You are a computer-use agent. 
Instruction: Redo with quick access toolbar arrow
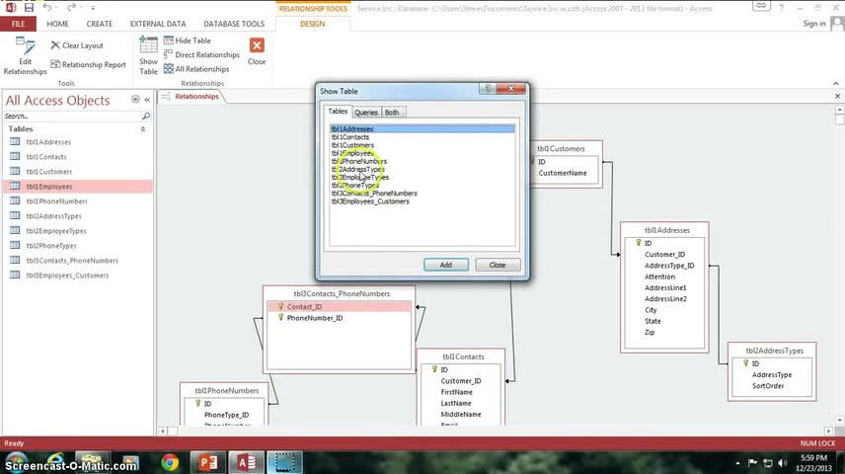point(71,8)
